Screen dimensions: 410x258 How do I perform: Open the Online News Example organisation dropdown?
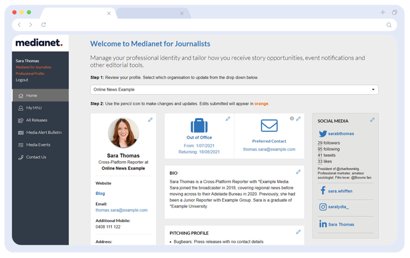tap(234, 90)
